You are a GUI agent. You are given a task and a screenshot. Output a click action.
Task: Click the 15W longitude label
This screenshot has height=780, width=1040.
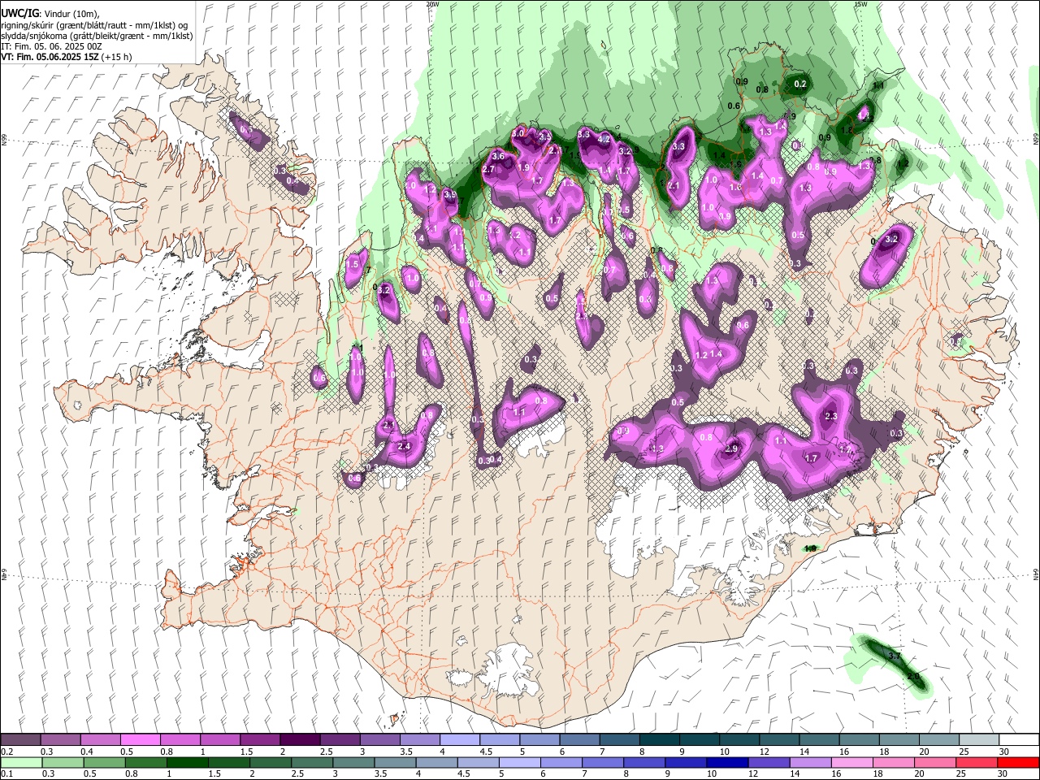click(860, 4)
